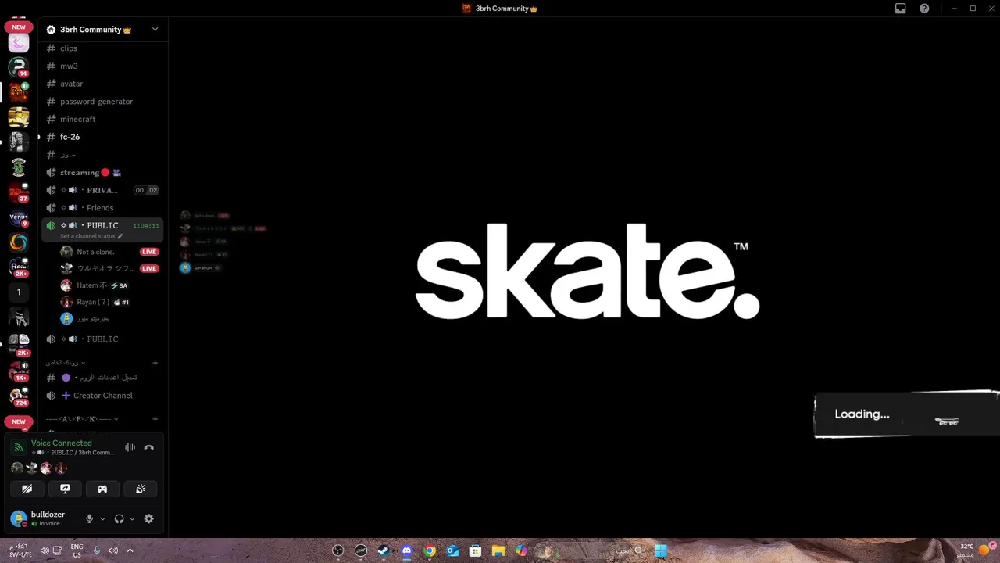Select user Hatem in voice list
1000x563 pixels.
pyautogui.click(x=109, y=285)
